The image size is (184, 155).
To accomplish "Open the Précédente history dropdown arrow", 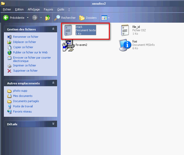I will pos(28,18).
